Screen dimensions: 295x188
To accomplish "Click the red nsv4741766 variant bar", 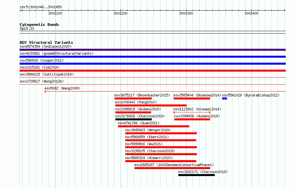I will [x=153, y=126].
